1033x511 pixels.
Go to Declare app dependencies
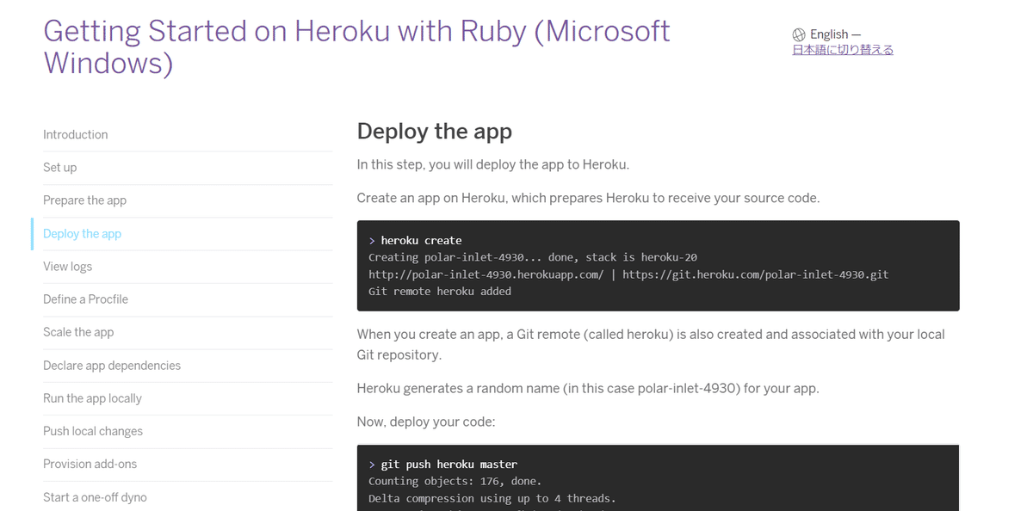point(112,366)
